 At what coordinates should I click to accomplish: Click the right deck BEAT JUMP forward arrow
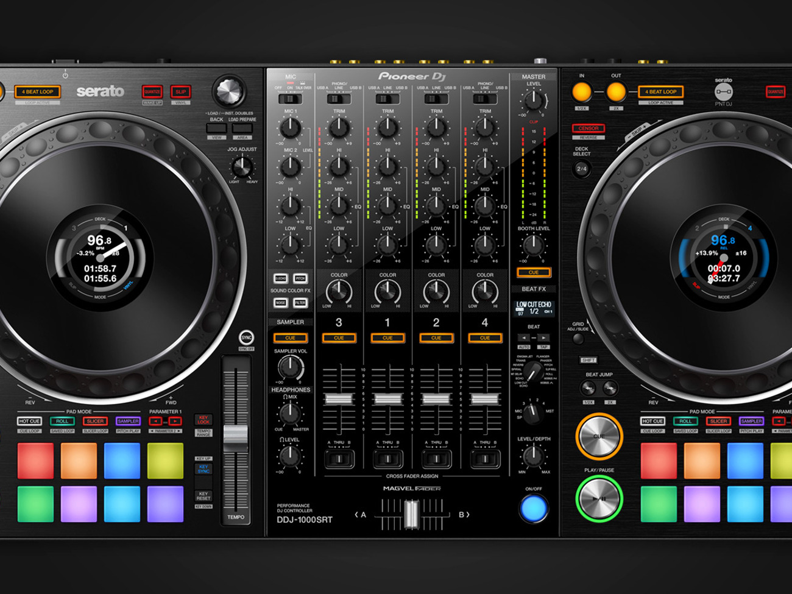610,388
